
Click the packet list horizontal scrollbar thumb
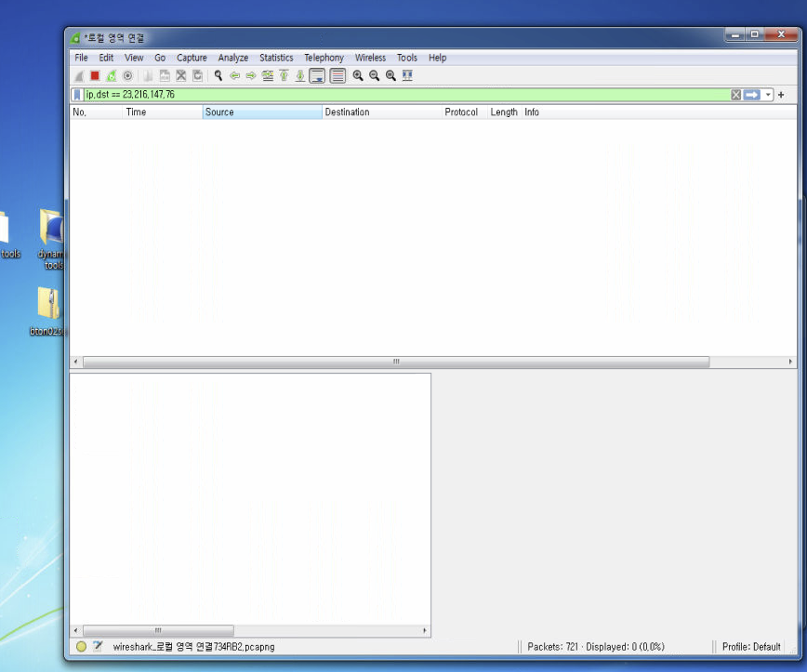(x=396, y=362)
